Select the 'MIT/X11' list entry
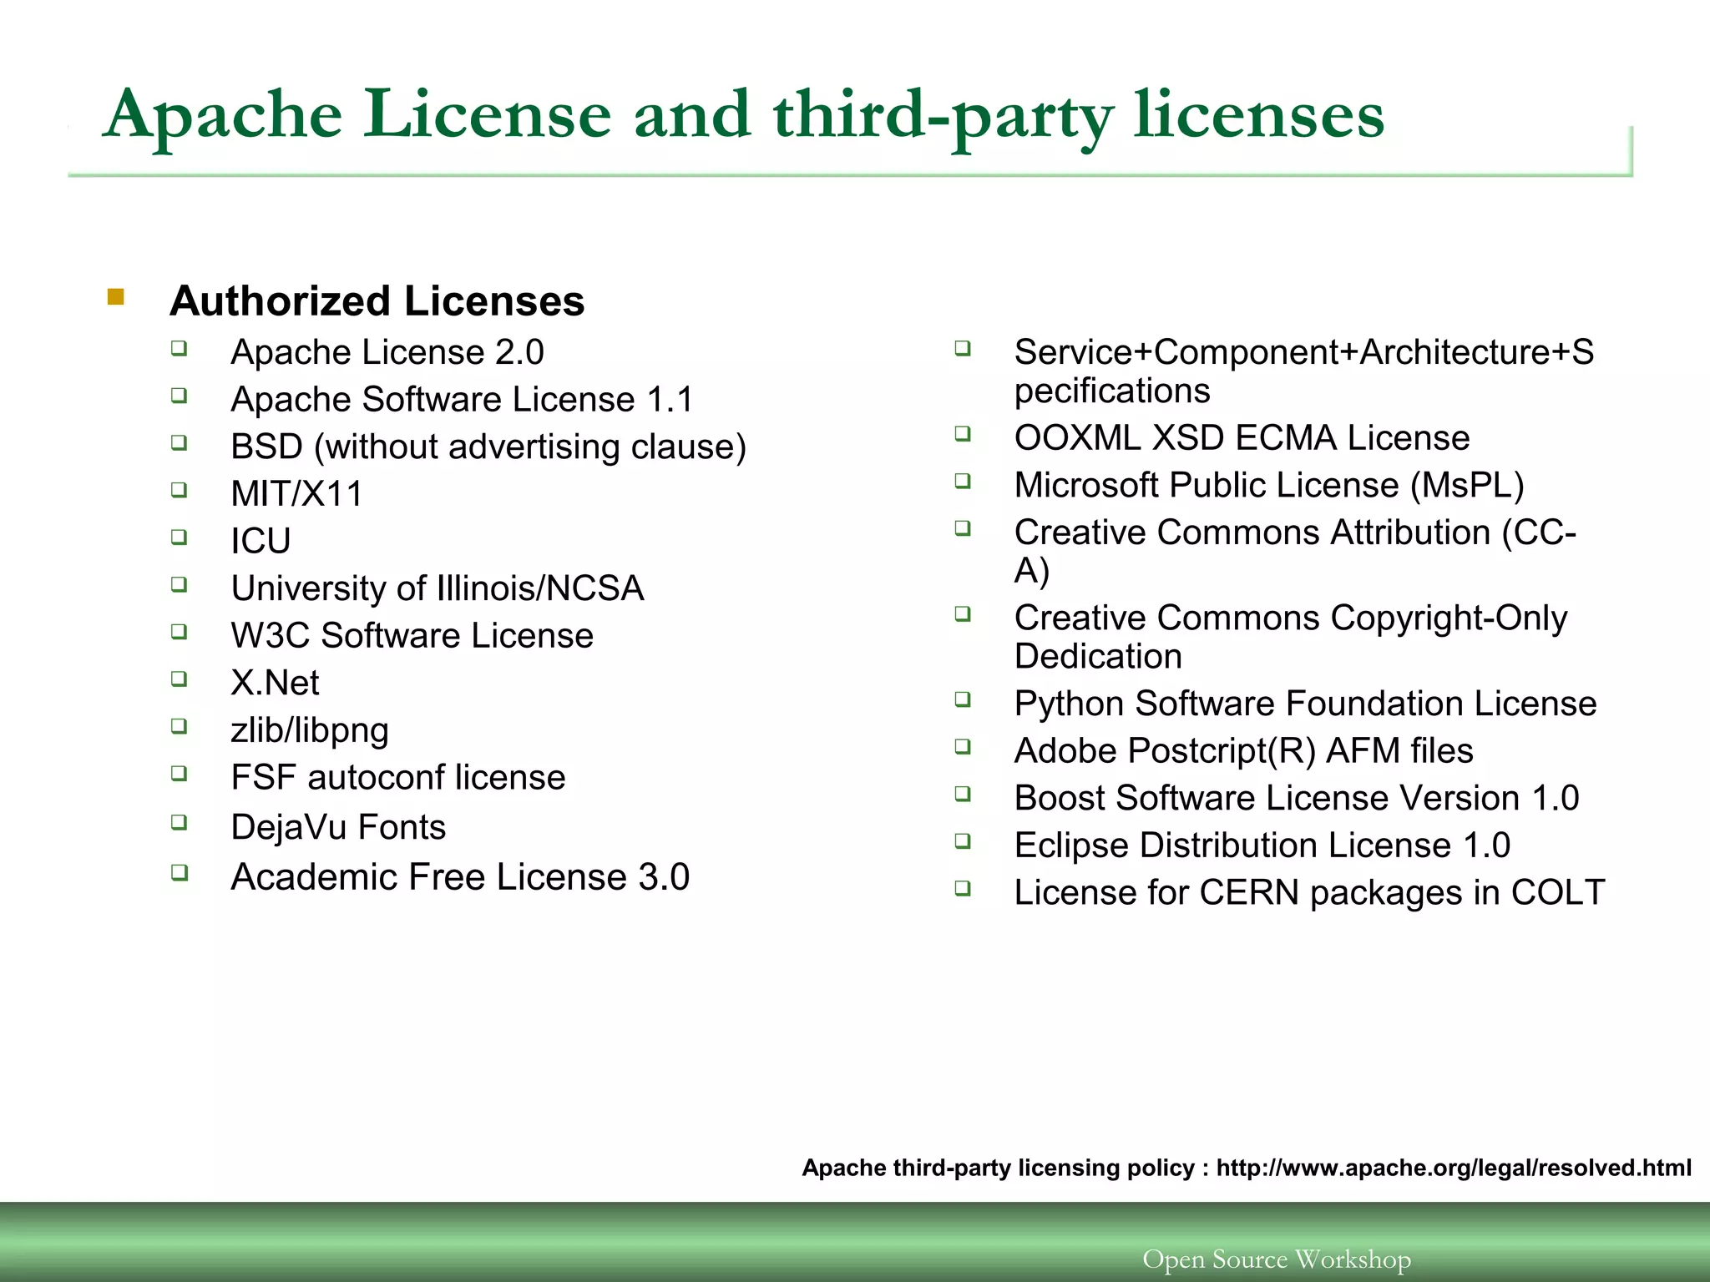The height and width of the screenshot is (1282, 1710). pos(297,494)
